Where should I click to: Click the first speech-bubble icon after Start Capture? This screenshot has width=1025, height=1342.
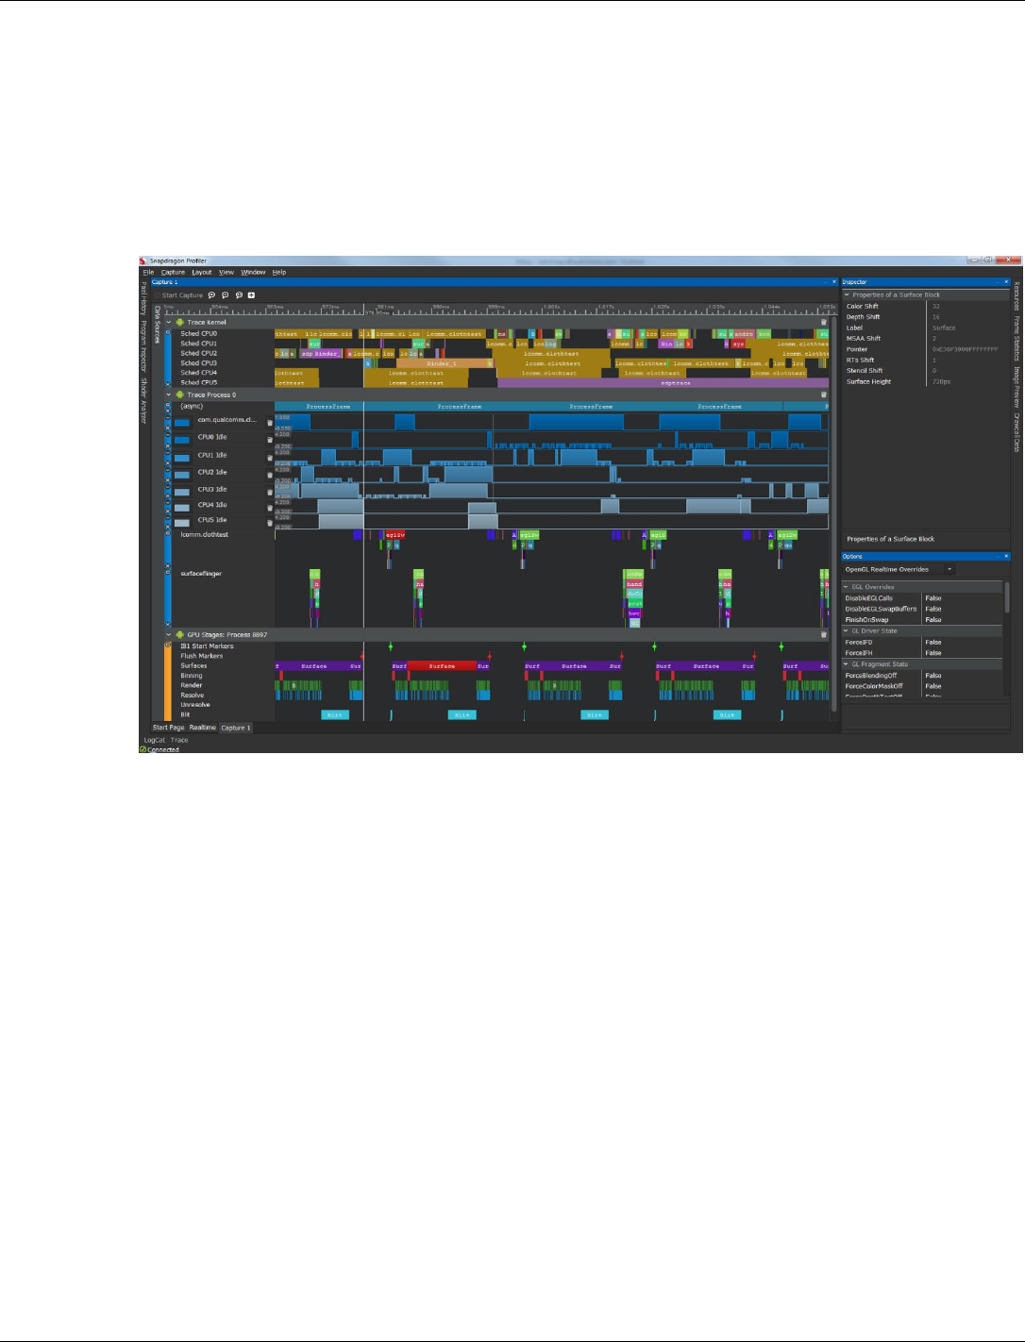[x=211, y=295]
